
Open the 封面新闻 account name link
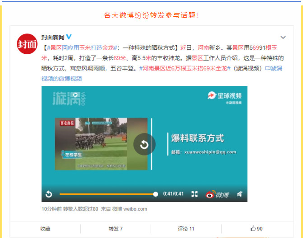(x=53, y=37)
